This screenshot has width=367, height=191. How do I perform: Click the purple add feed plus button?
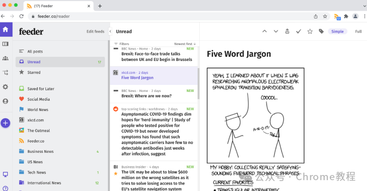5,123
